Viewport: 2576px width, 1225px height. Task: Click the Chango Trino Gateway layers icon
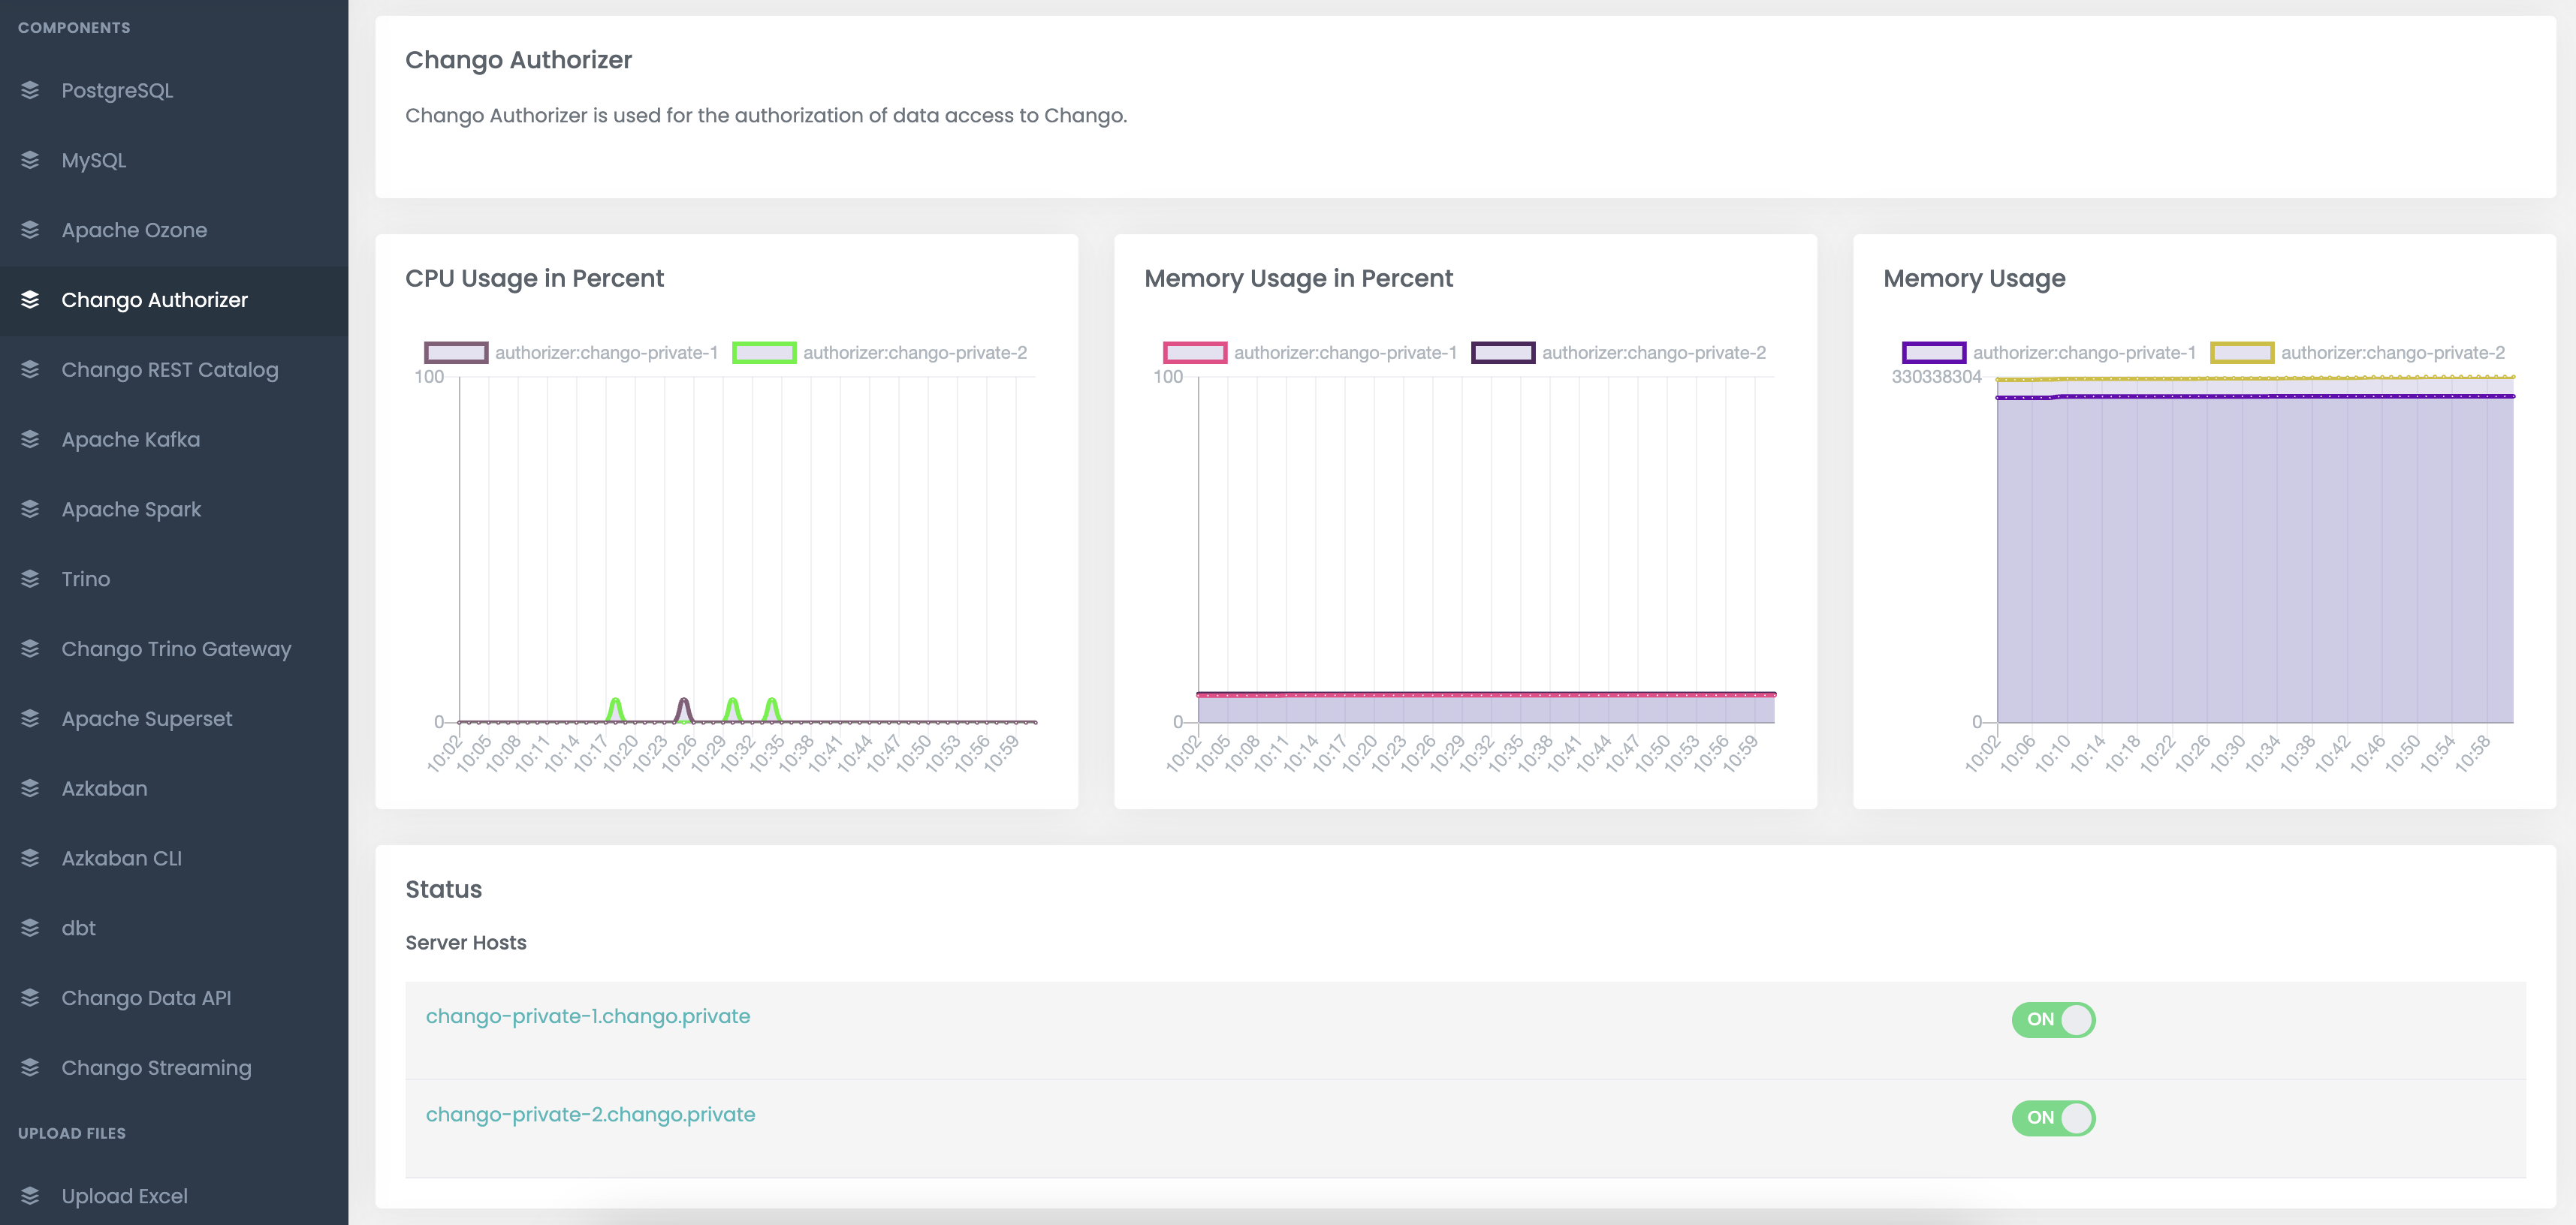[30, 649]
